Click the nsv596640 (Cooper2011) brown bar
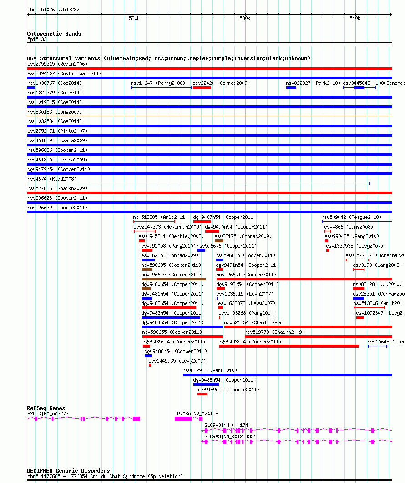This screenshot has height=483, width=405. point(173,279)
